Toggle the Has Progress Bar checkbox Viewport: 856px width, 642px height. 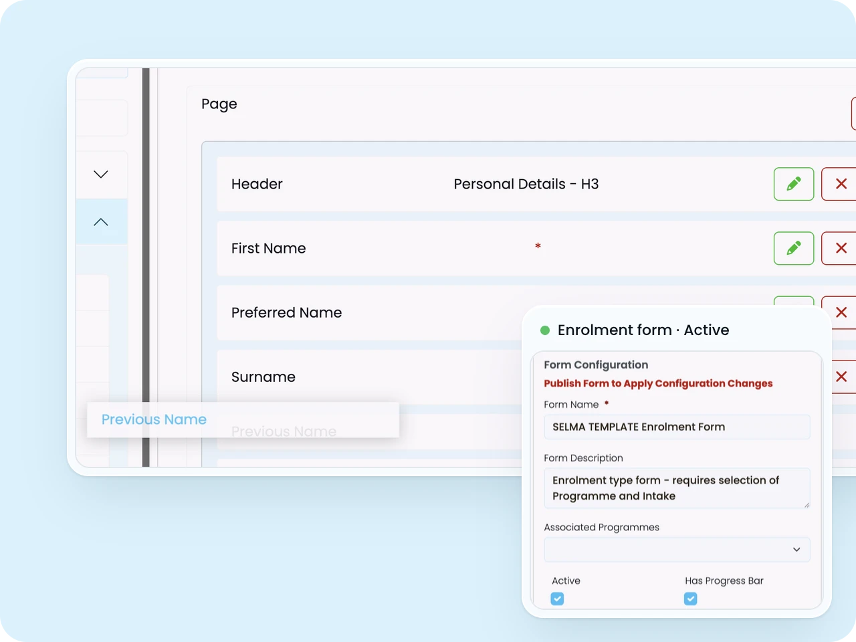[691, 599]
